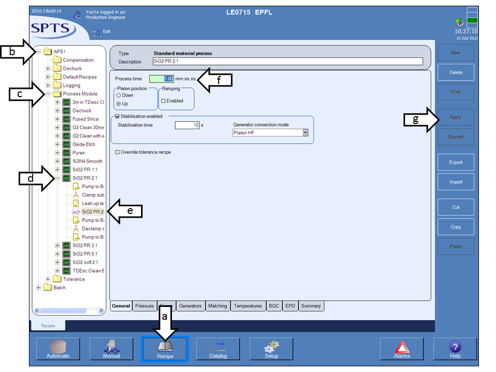Switch to the Summary tab

[x=311, y=306]
